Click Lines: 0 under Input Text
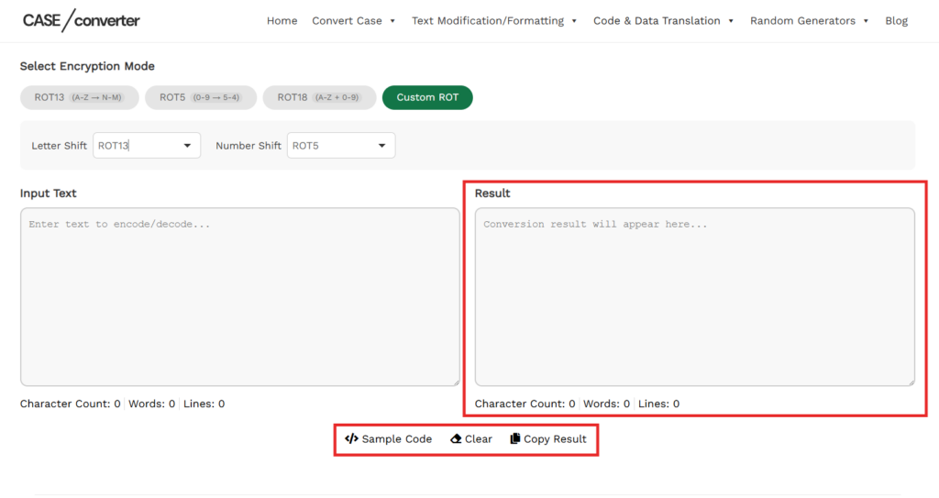 click(204, 404)
